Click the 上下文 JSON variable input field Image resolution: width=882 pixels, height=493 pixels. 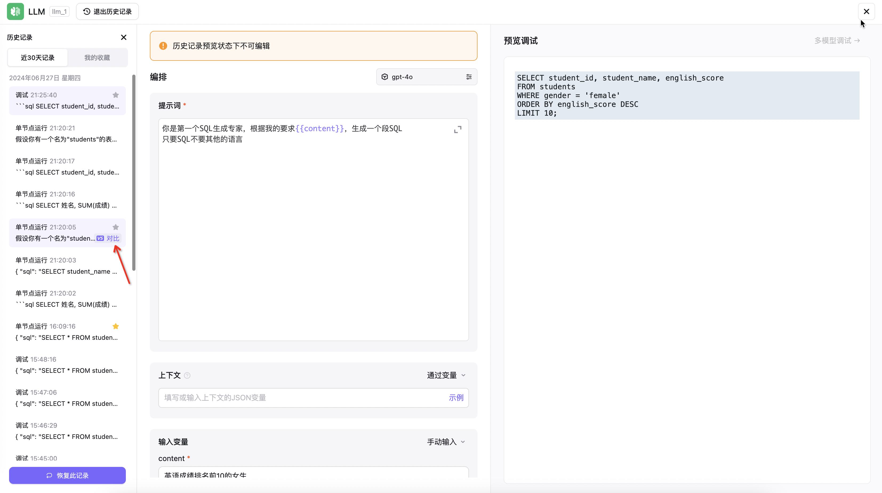pyautogui.click(x=313, y=398)
